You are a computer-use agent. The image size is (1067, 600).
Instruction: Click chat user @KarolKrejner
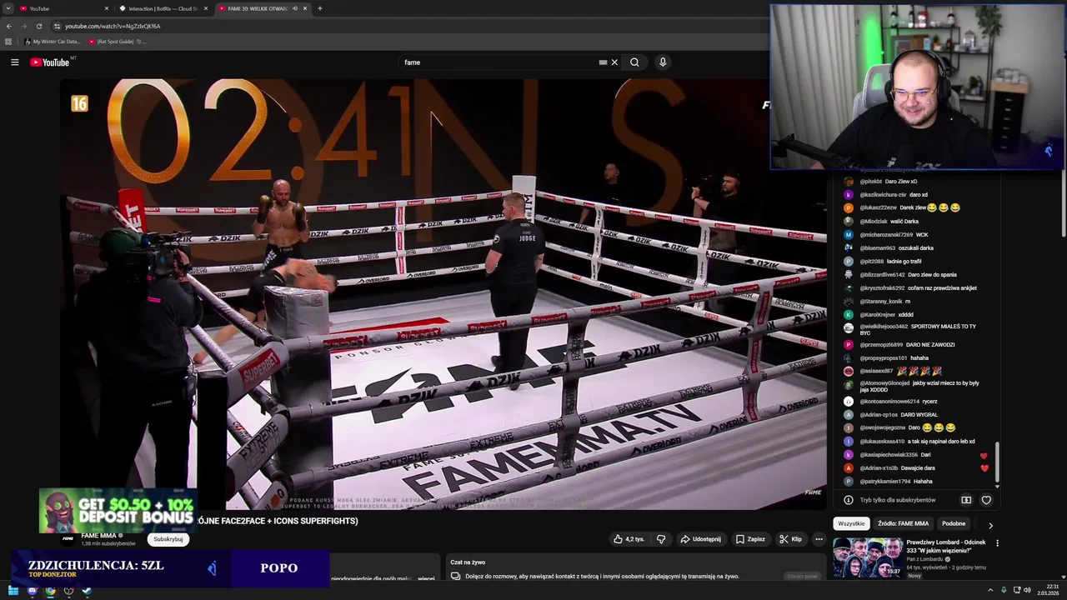877,314
